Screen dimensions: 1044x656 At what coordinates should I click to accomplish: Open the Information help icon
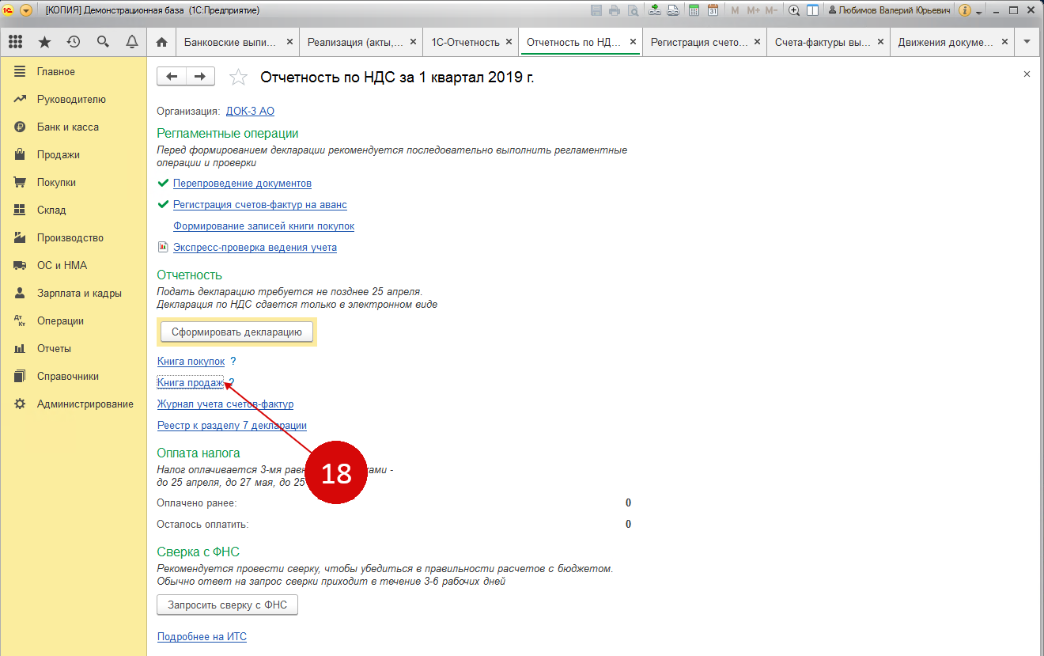pos(965,10)
